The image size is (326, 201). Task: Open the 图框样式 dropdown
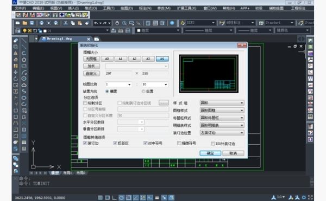(x=222, y=110)
